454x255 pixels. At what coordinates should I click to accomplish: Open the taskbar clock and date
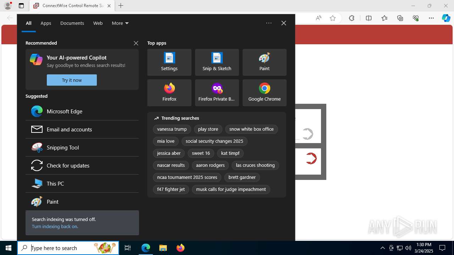click(424, 248)
